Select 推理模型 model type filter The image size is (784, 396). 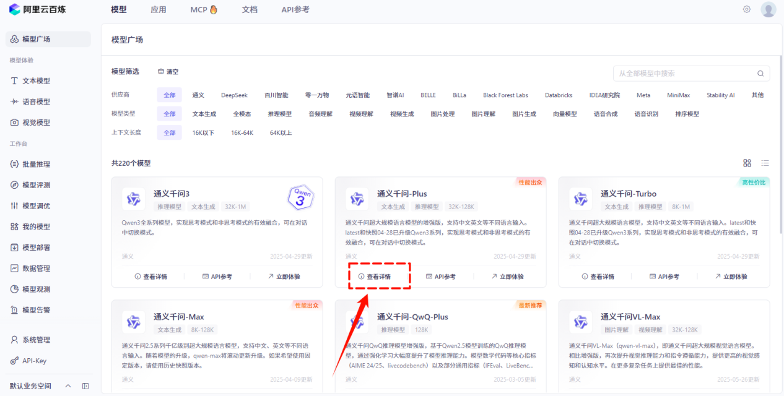click(279, 114)
